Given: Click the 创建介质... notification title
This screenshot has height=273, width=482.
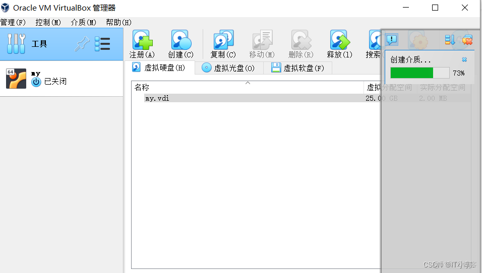Looking at the screenshot, I should (x=410, y=59).
